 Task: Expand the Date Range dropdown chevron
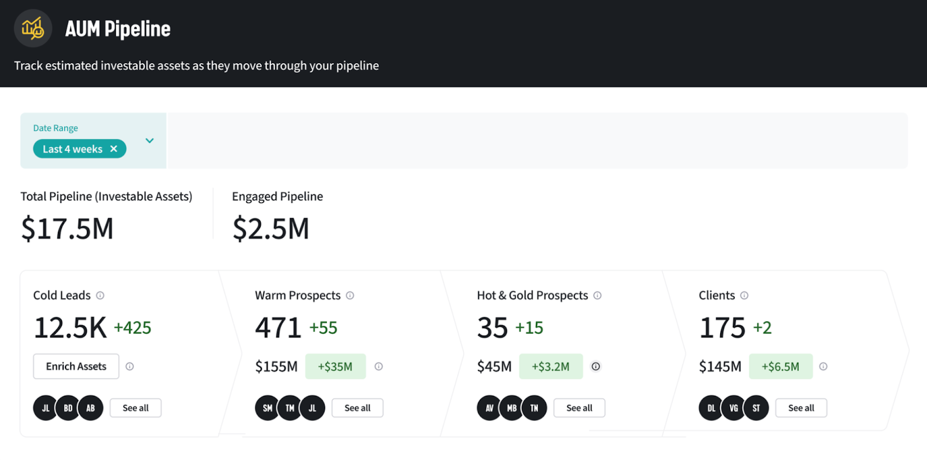tap(149, 141)
